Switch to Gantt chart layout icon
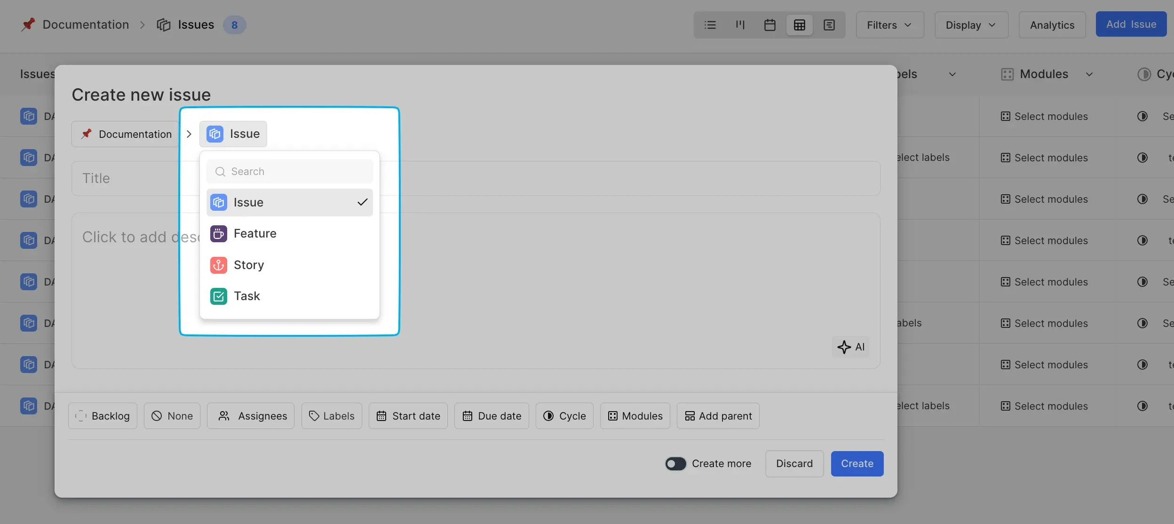Screen dimensions: 1174x524 tap(829, 25)
